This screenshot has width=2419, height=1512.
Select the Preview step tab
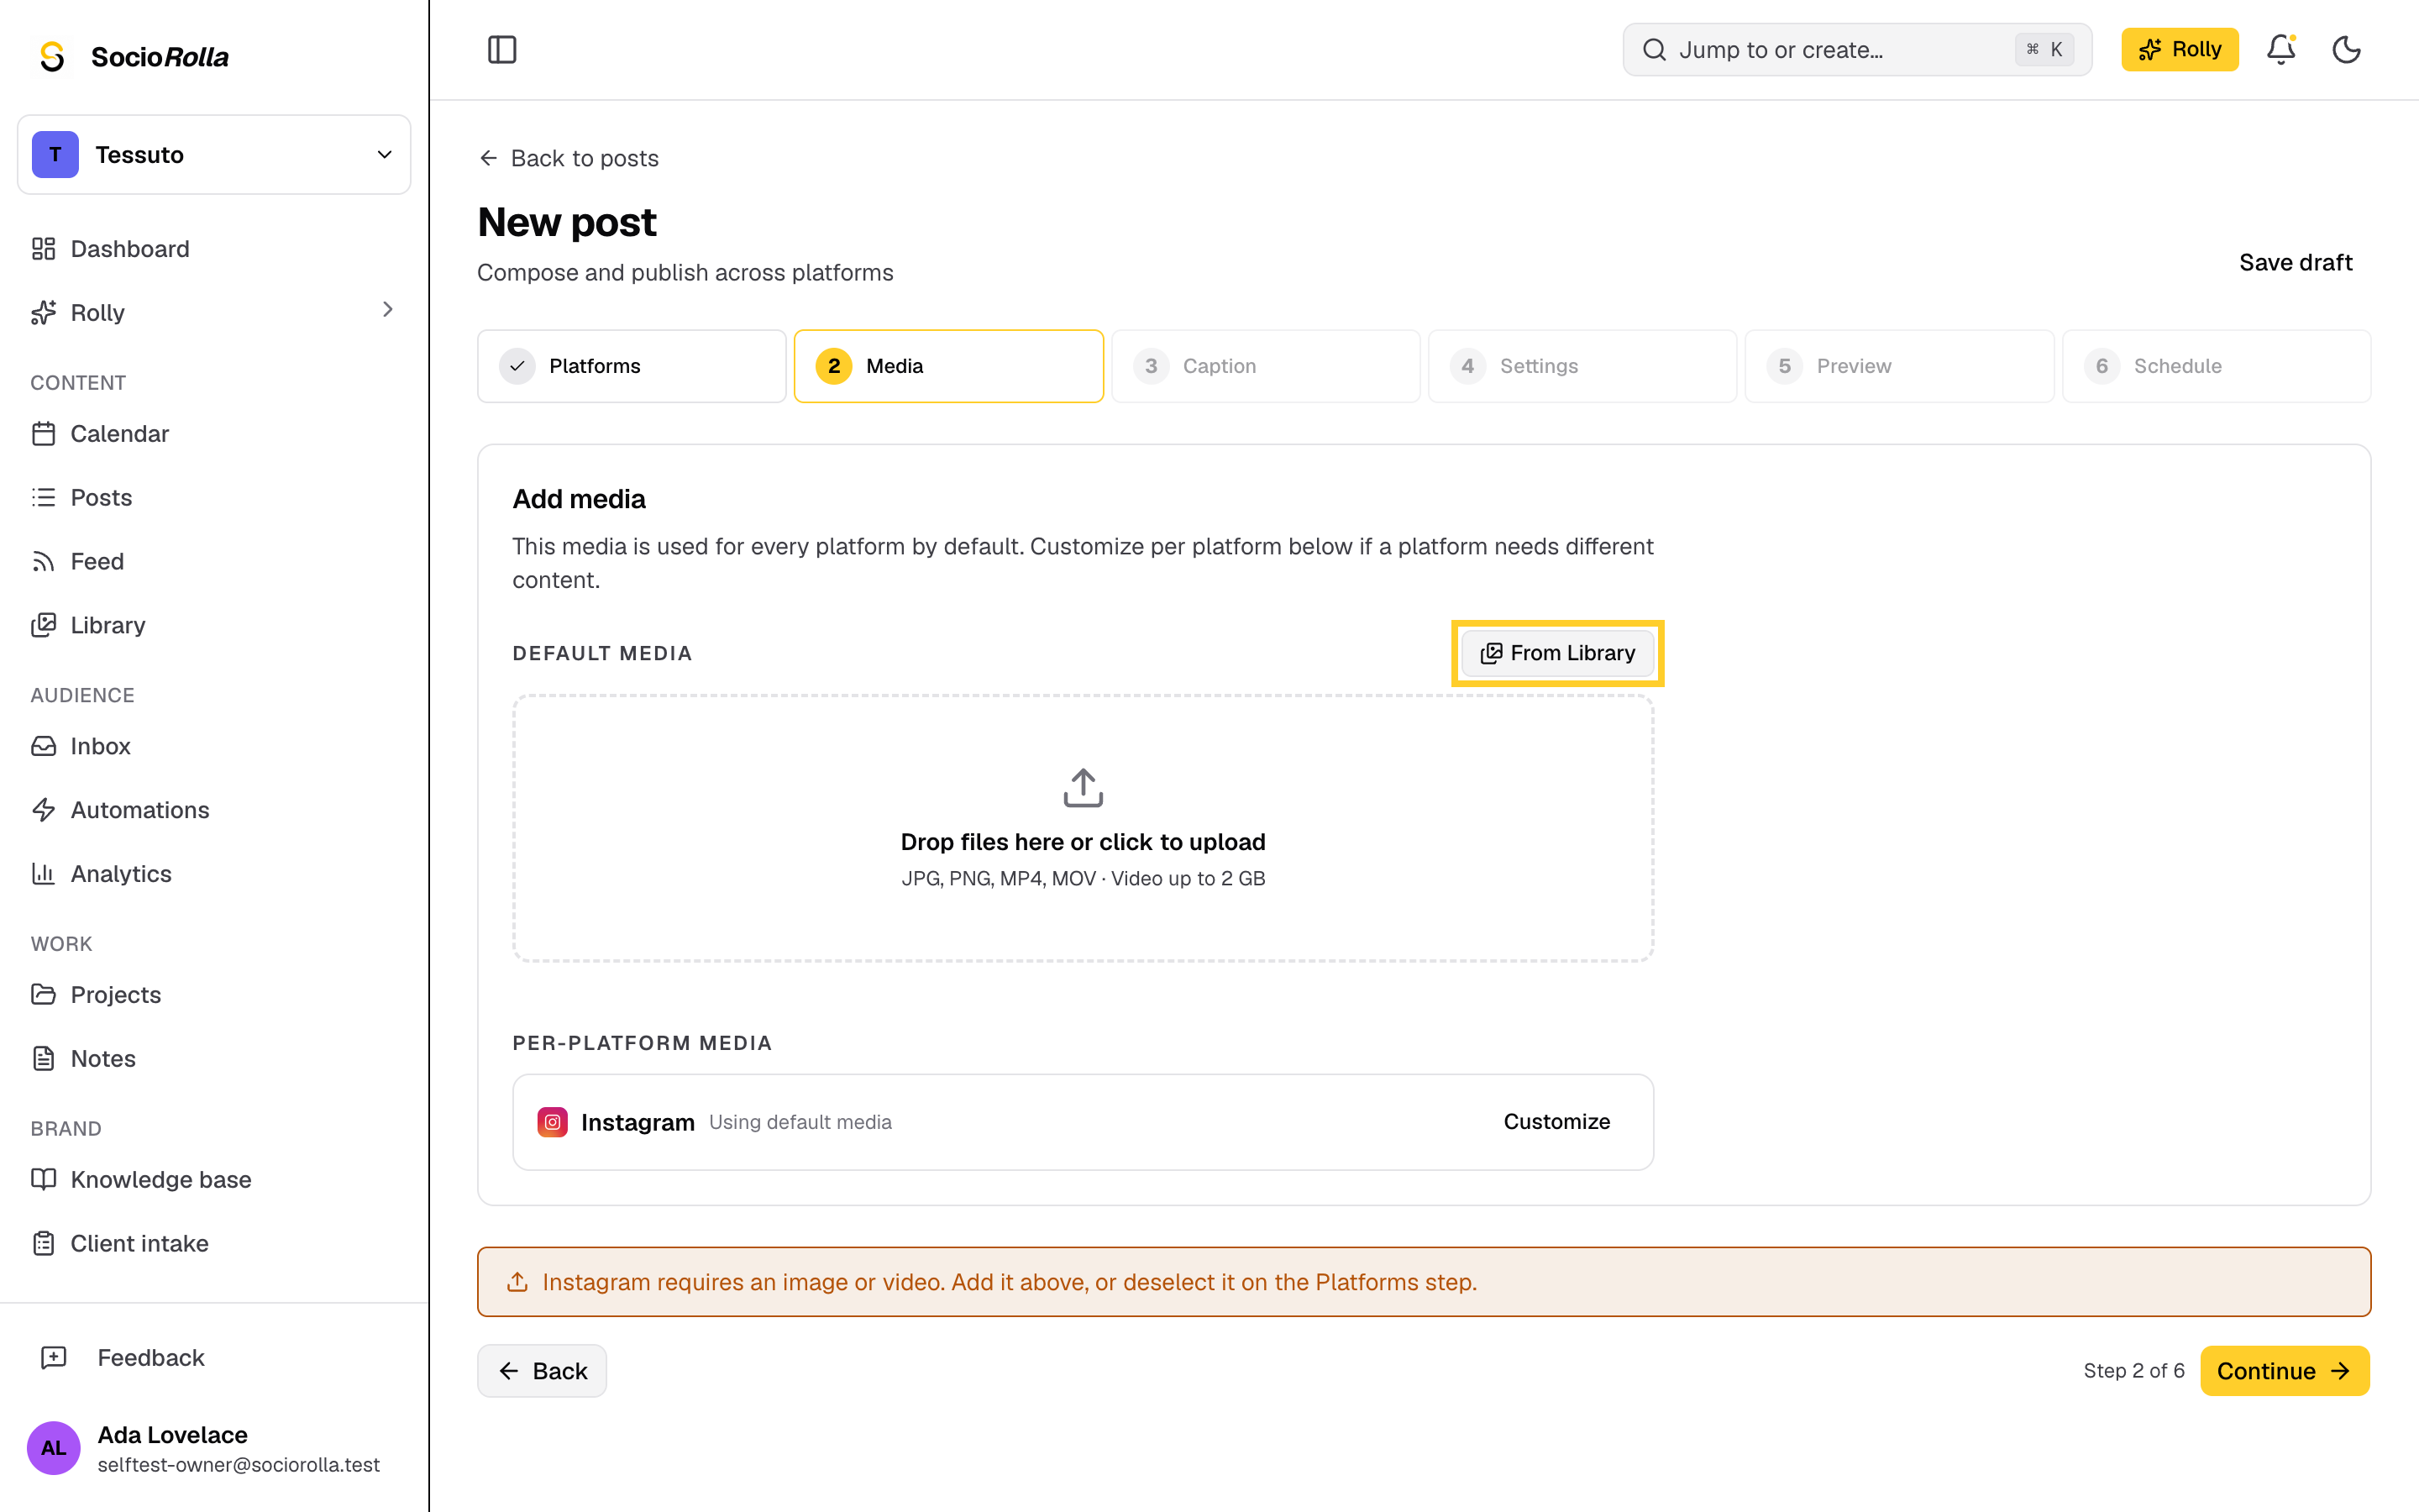[x=1898, y=366]
